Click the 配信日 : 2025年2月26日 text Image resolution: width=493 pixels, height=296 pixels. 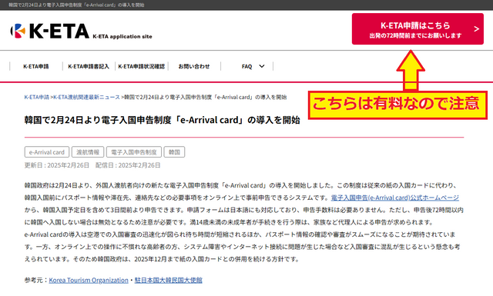pos(128,165)
